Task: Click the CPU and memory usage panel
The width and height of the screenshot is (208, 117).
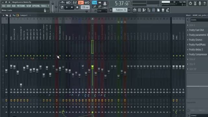Action: (x=174, y=3)
